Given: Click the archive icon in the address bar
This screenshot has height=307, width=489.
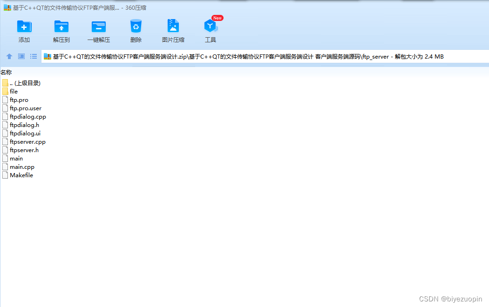Looking at the screenshot, I should click(x=47, y=56).
